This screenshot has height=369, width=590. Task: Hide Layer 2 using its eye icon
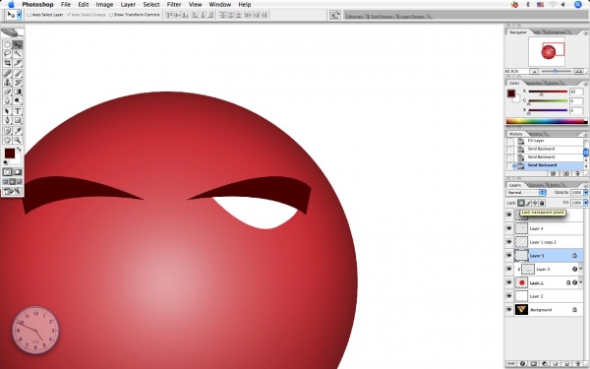coord(509,296)
